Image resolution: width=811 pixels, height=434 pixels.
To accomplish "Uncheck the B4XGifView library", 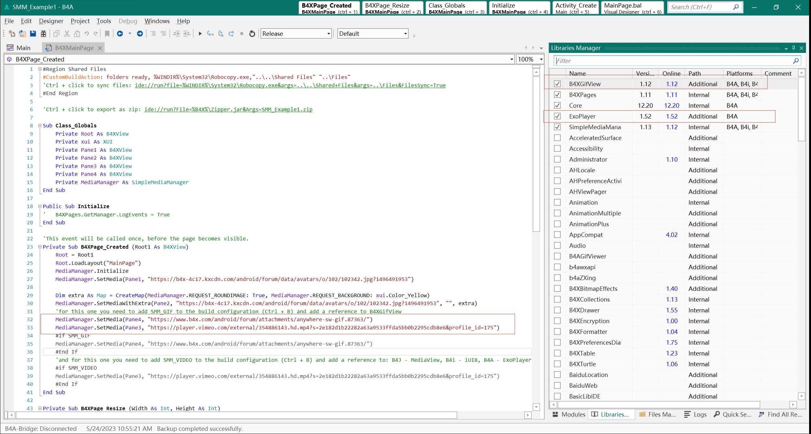I will 557,84.
